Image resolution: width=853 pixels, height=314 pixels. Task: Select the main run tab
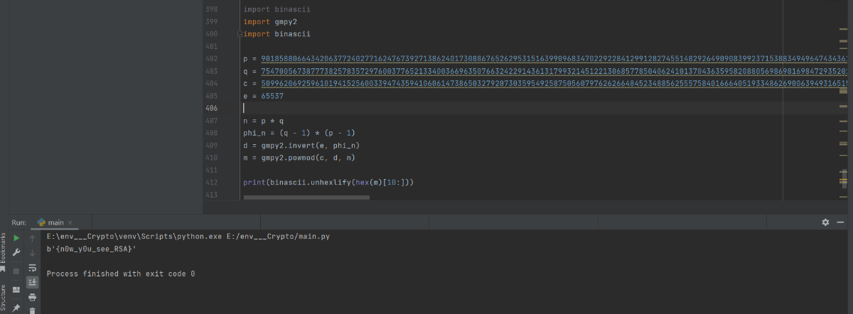coord(55,222)
